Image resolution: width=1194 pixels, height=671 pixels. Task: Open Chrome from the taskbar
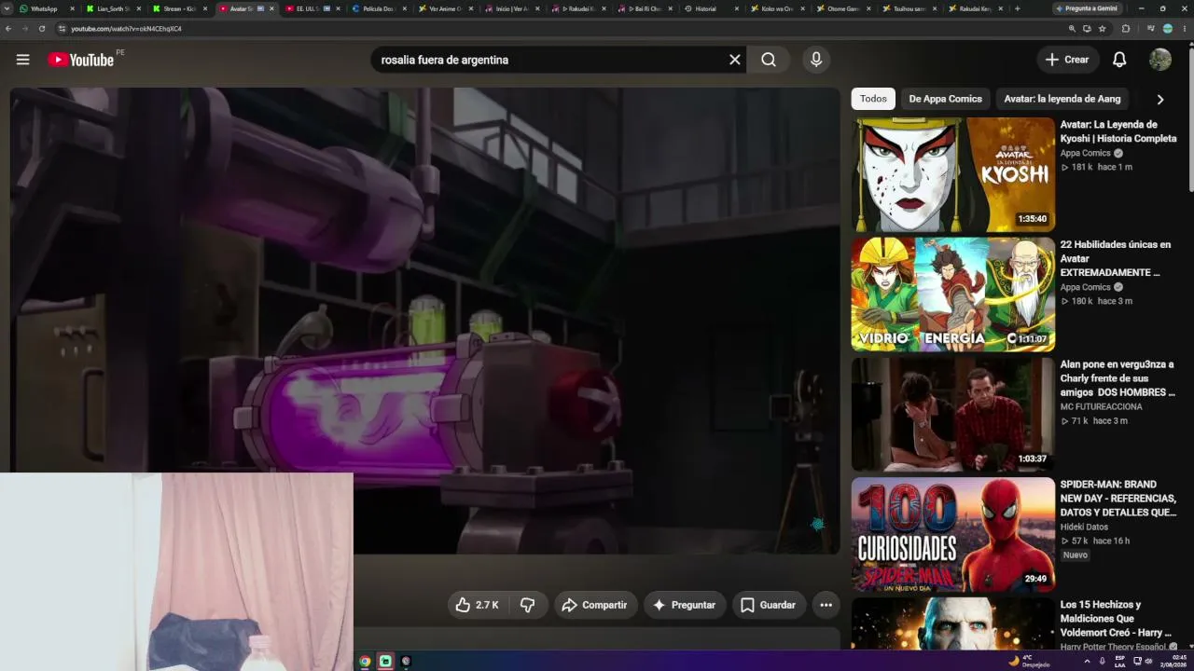coord(365,661)
